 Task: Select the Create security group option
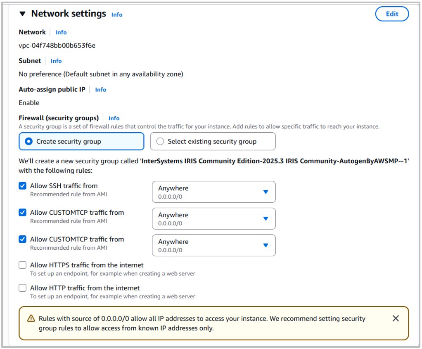click(x=28, y=141)
